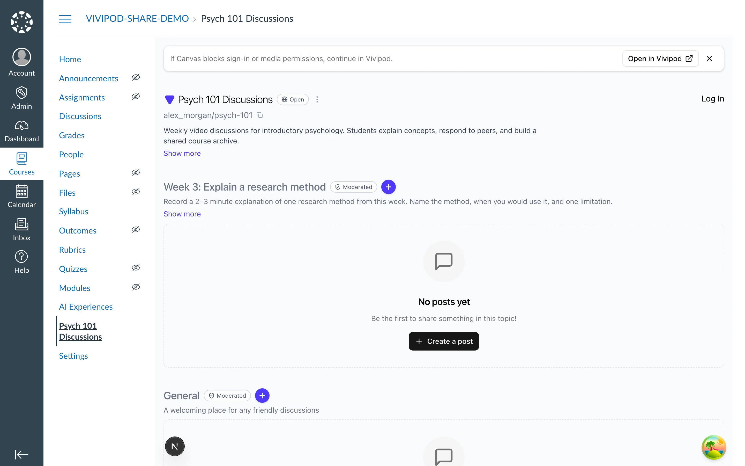Screen dimensions: 745x466
Task: Click the Moderated badge on Week 3 topic
Action: (354, 187)
